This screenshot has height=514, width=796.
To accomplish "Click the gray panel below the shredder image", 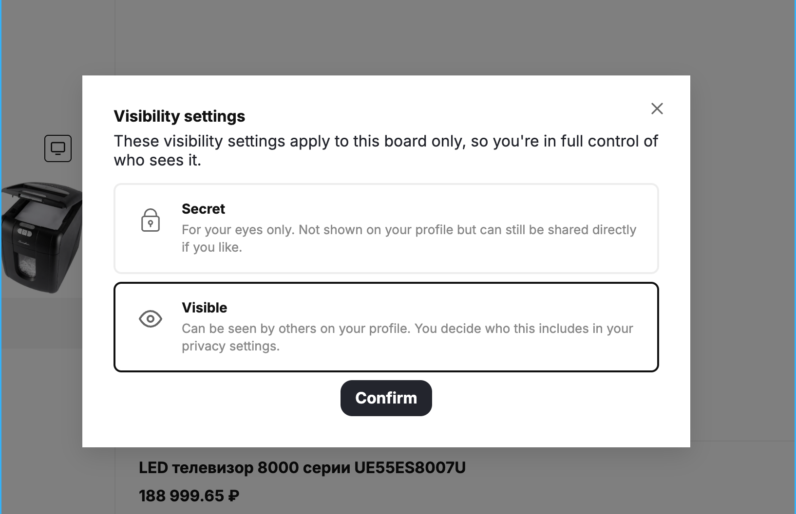I will [42, 323].
